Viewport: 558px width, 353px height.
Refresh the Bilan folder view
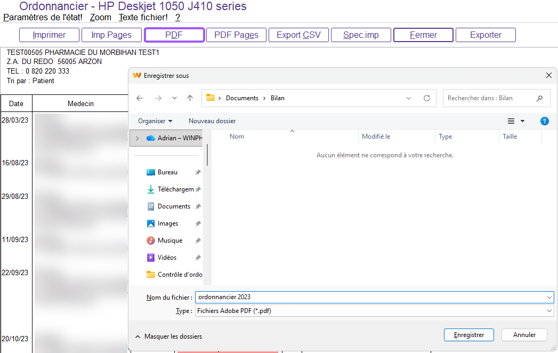(x=426, y=98)
